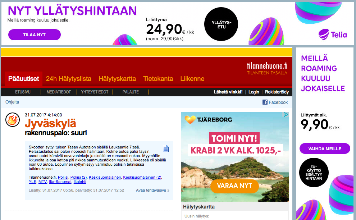Select YHTEYSTIEDOT in the black menu bar
This screenshot has width=356, height=220.
(x=95, y=92)
